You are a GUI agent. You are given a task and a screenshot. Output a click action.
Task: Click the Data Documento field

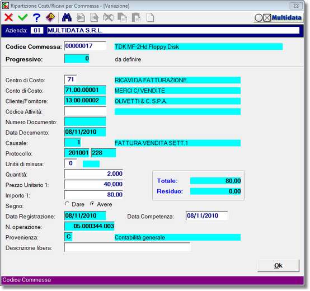coord(85,132)
